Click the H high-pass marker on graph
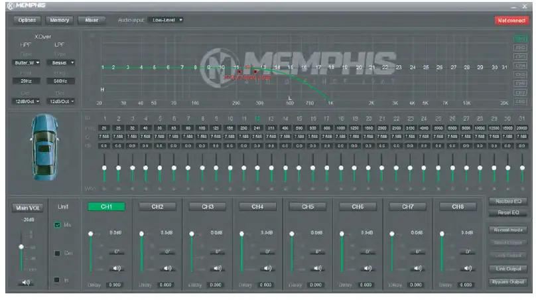The width and height of the screenshot is (536, 300). point(102,90)
